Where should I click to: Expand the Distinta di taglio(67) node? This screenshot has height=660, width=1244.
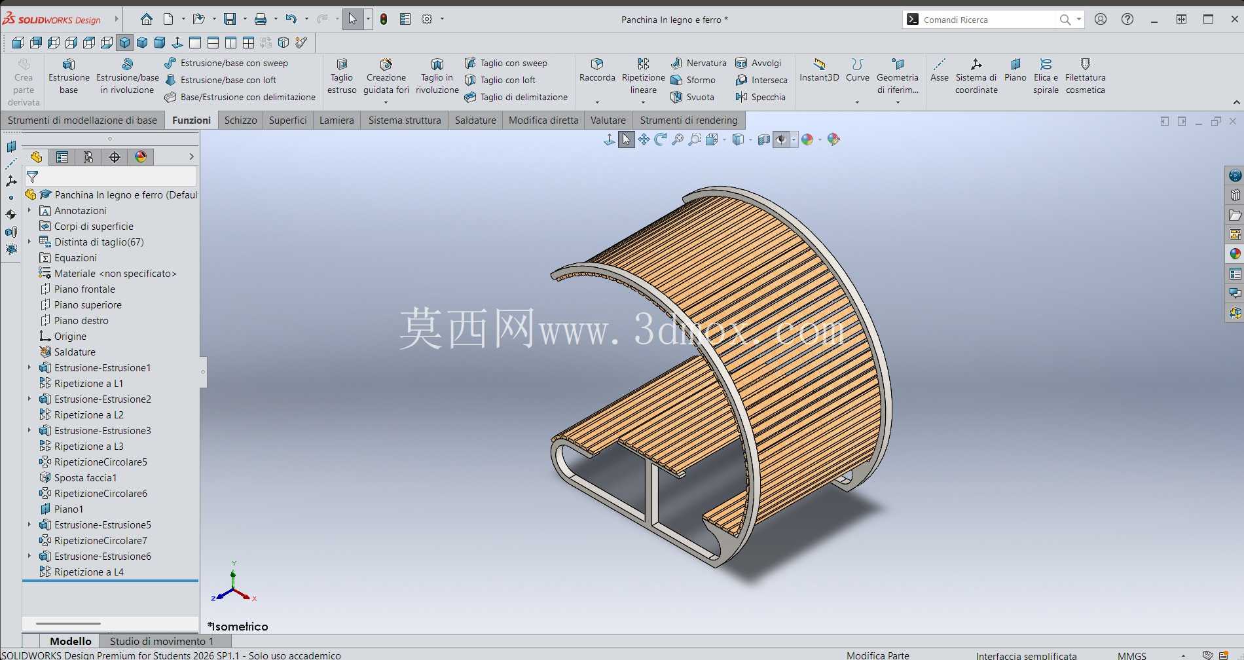coord(29,242)
